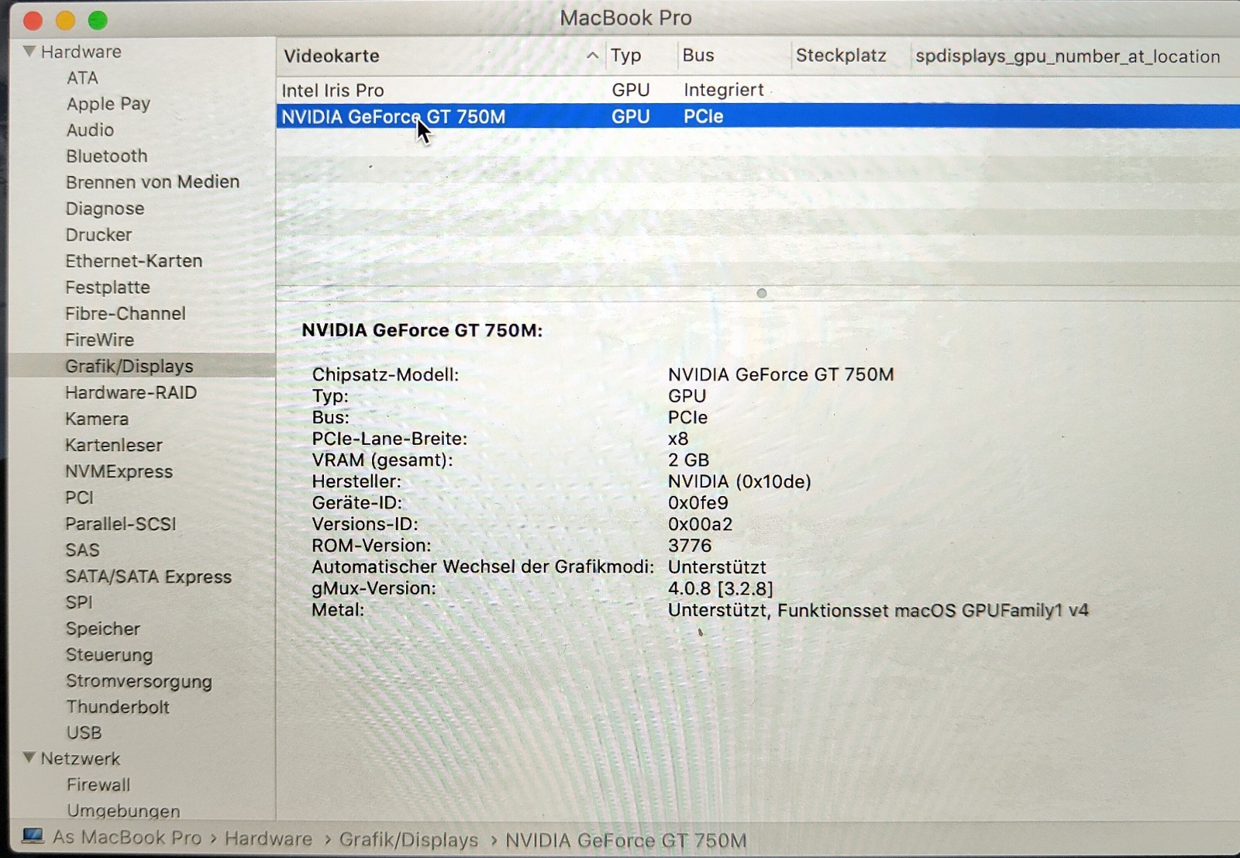The height and width of the screenshot is (858, 1240).
Task: Click the PCIe-Lane-Breite value 'x8'
Action: (x=678, y=439)
